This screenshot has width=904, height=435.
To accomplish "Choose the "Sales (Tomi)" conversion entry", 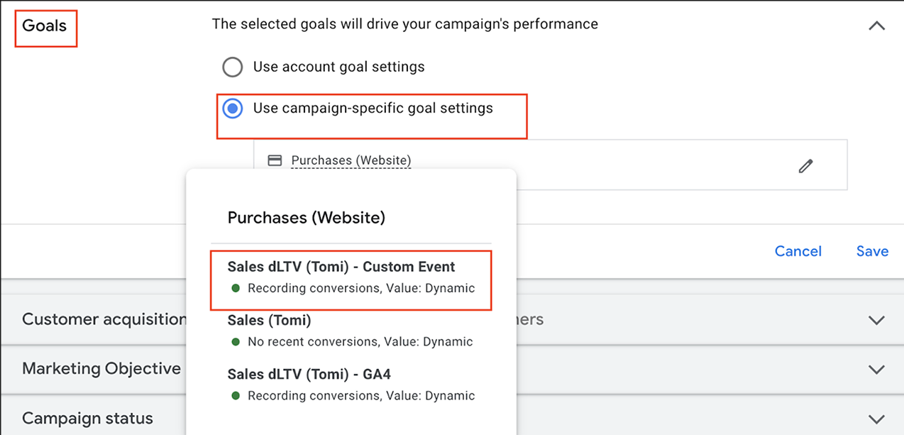I will point(270,321).
